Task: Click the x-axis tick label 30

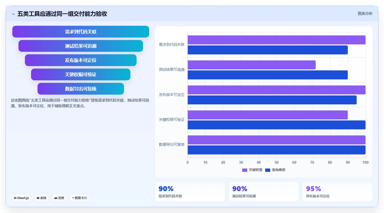Action: [x=241, y=162]
